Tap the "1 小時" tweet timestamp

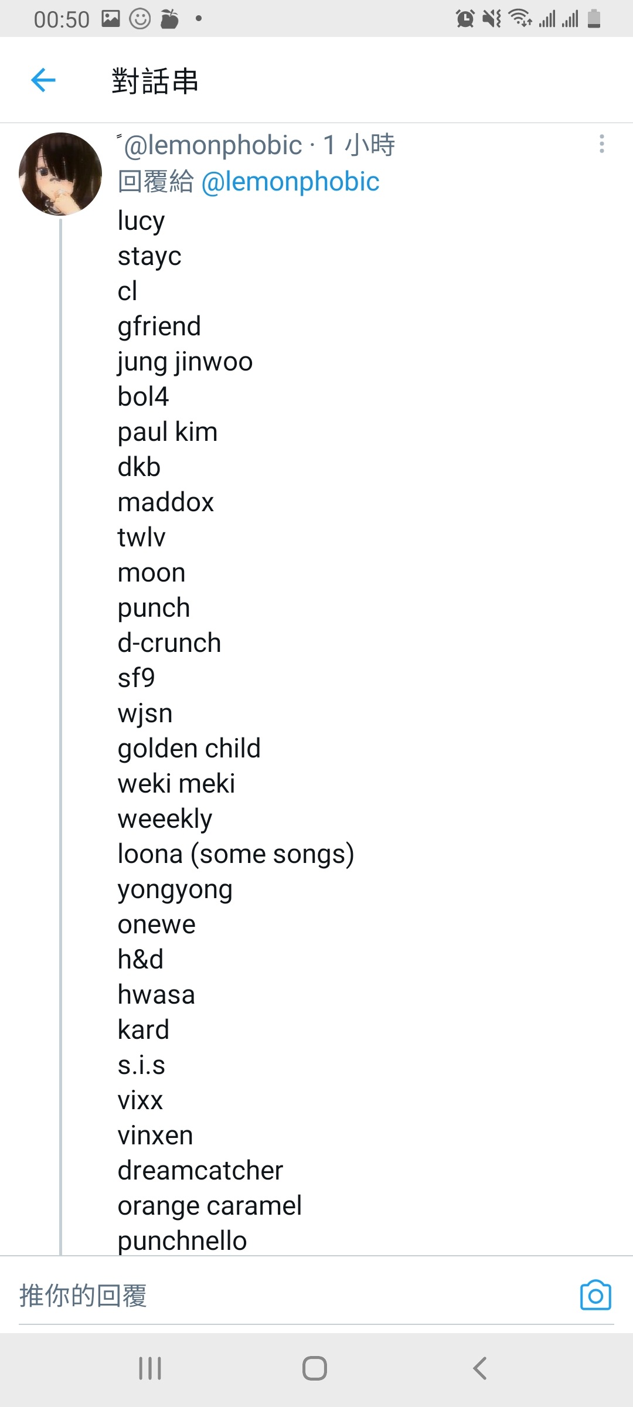359,145
